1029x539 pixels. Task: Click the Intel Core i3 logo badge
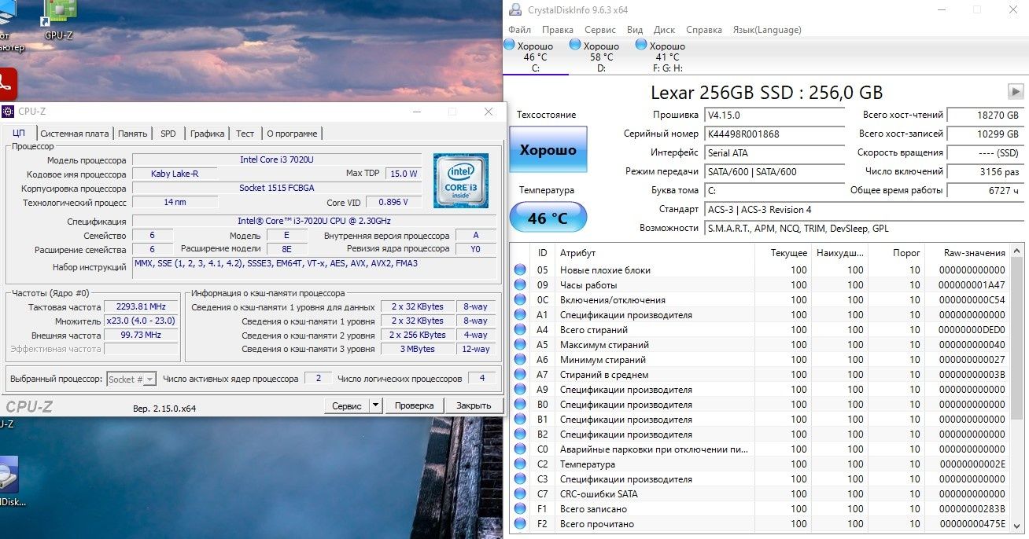pyautogui.click(x=460, y=181)
